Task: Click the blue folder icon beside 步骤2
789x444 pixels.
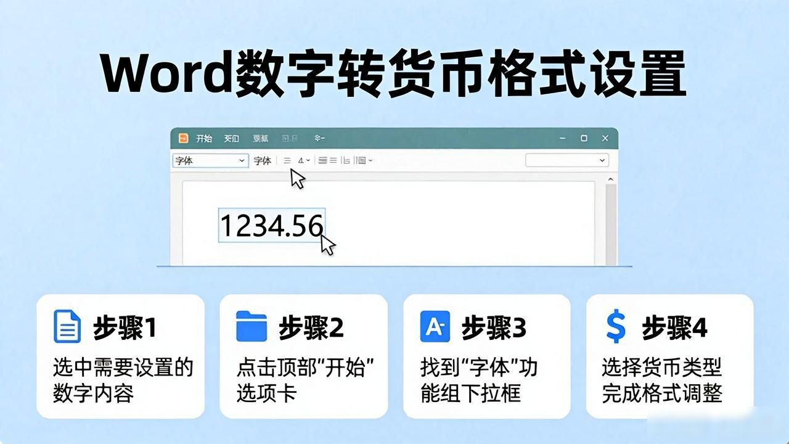Action: 251,326
